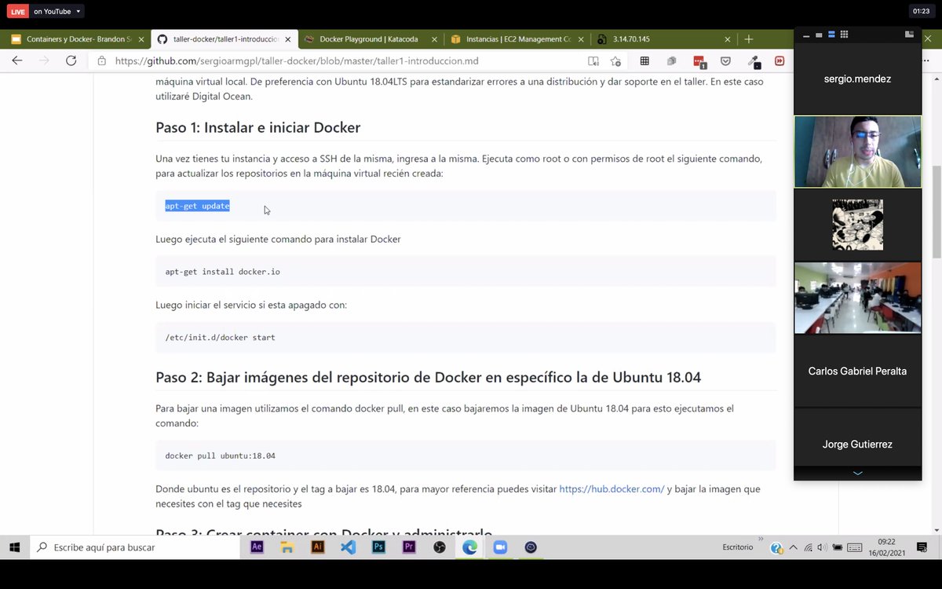
Task: Click the red LIVE indicator
Action: [18, 12]
